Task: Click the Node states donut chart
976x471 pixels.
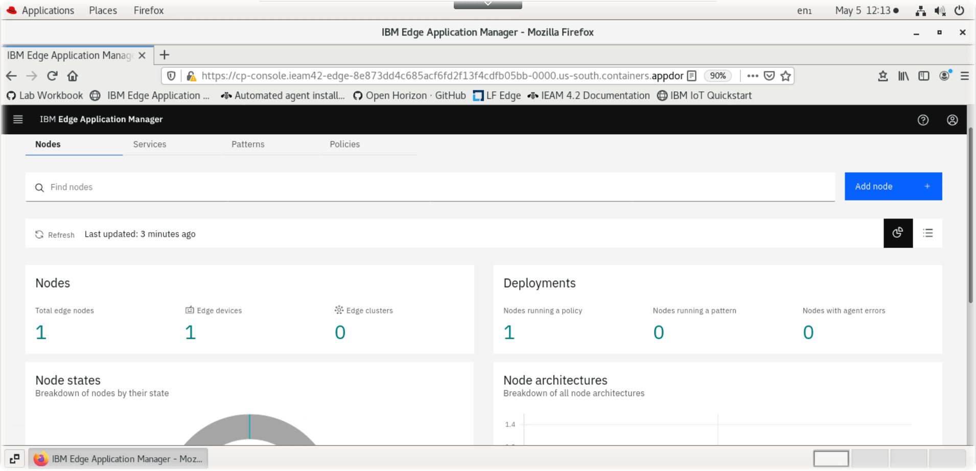Action: point(249,429)
